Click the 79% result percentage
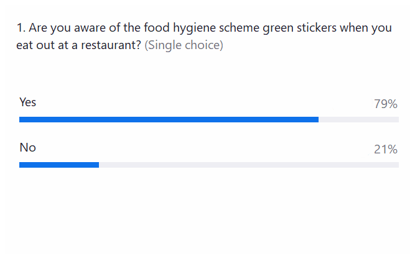This screenshot has height=259, width=415. click(385, 104)
